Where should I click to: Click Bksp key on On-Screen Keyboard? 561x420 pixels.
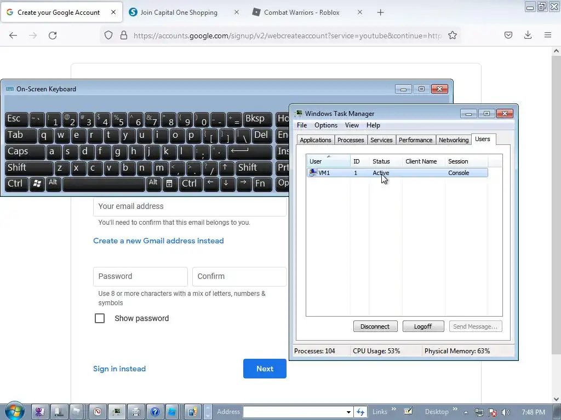257,119
